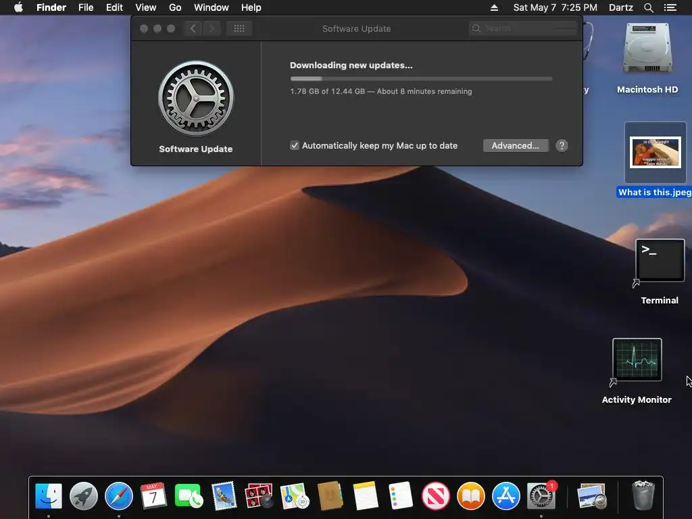Open the Apple menu
The height and width of the screenshot is (519, 692).
pyautogui.click(x=18, y=7)
